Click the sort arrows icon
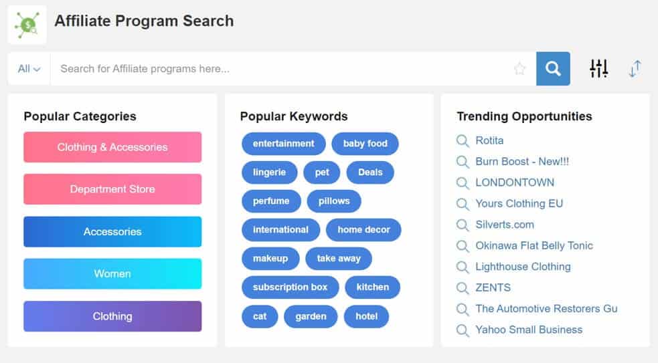 (635, 69)
